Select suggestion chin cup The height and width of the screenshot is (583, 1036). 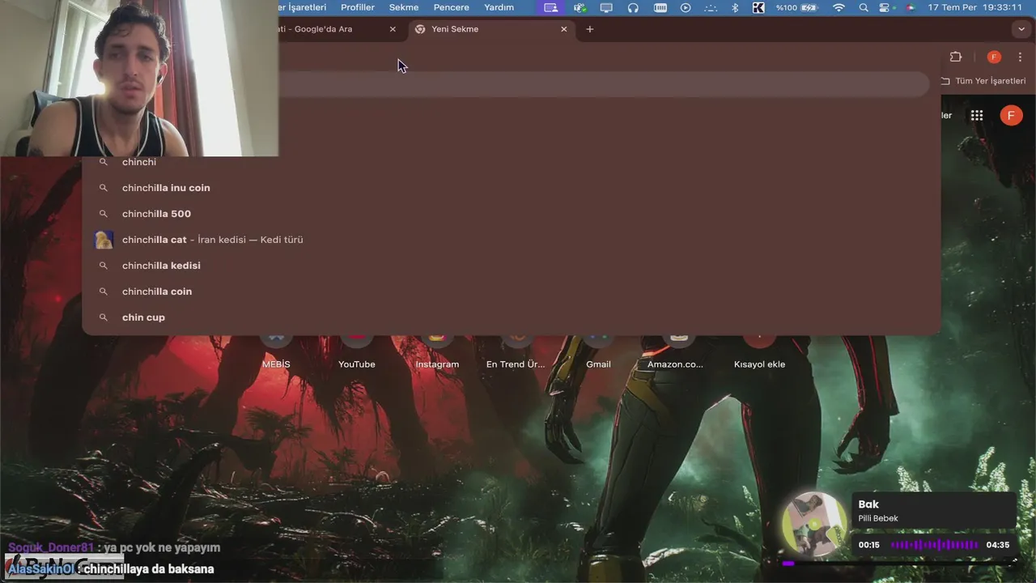click(511, 317)
